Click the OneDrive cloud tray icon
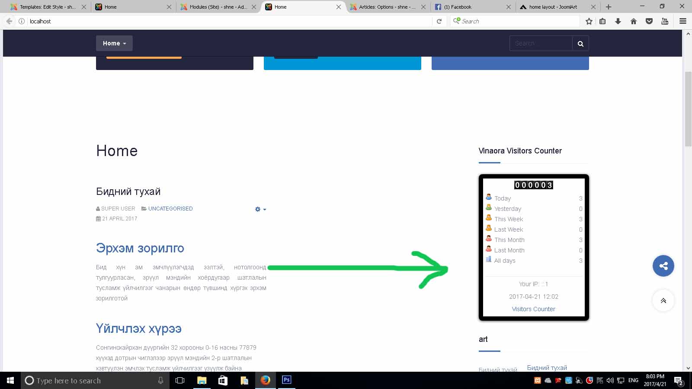692x389 pixels. pos(548,380)
